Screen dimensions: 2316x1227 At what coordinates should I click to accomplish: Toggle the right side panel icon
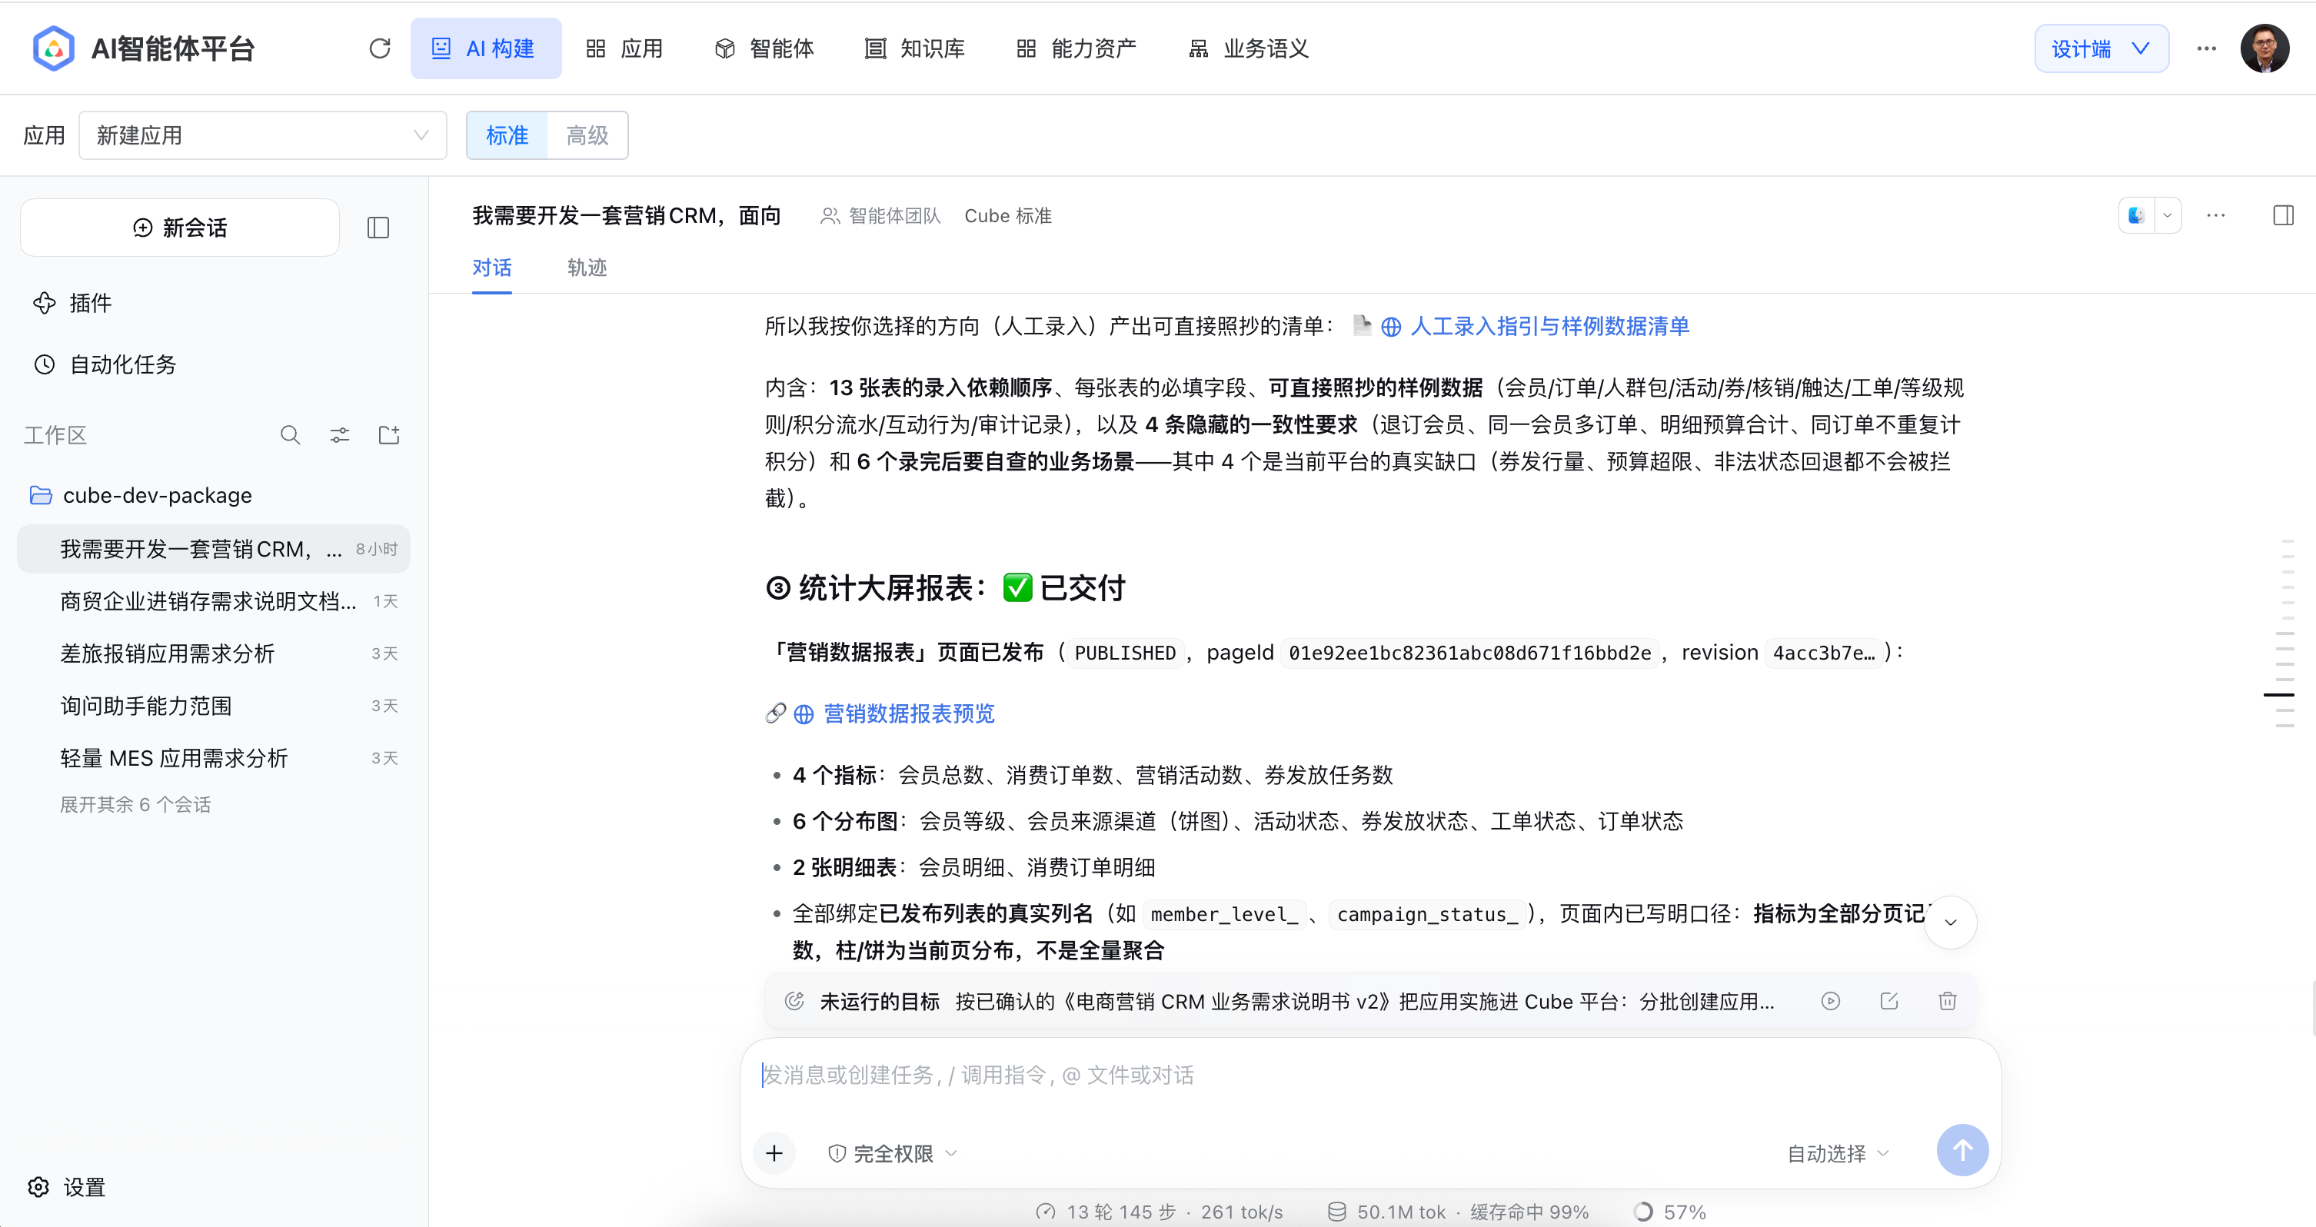tap(2284, 216)
